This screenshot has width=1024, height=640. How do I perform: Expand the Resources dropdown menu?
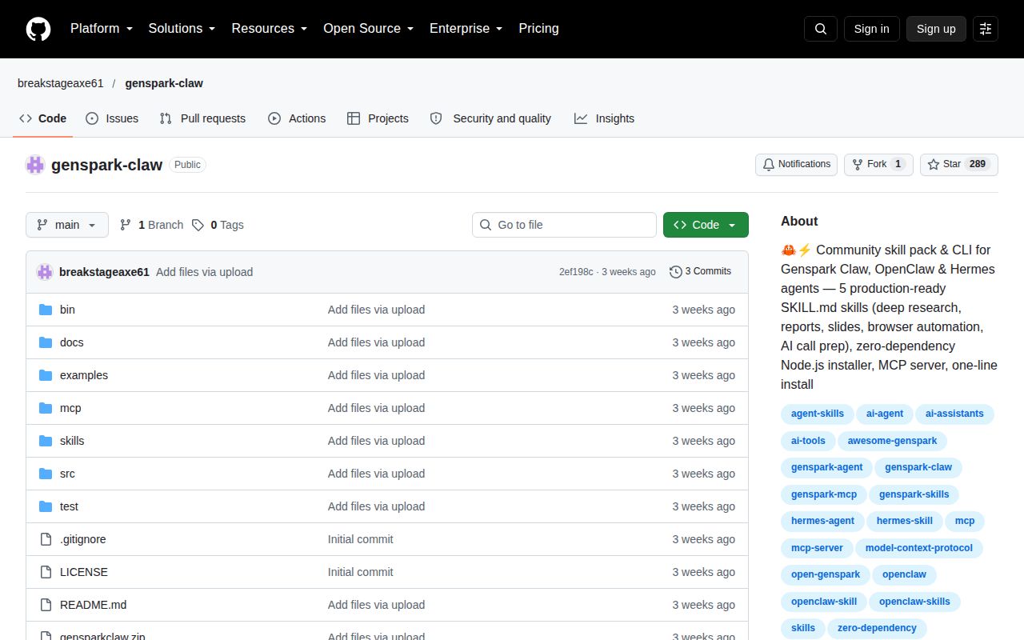click(270, 29)
